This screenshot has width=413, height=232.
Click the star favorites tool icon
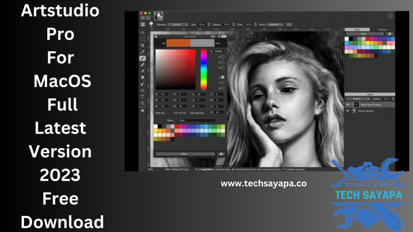(142, 110)
